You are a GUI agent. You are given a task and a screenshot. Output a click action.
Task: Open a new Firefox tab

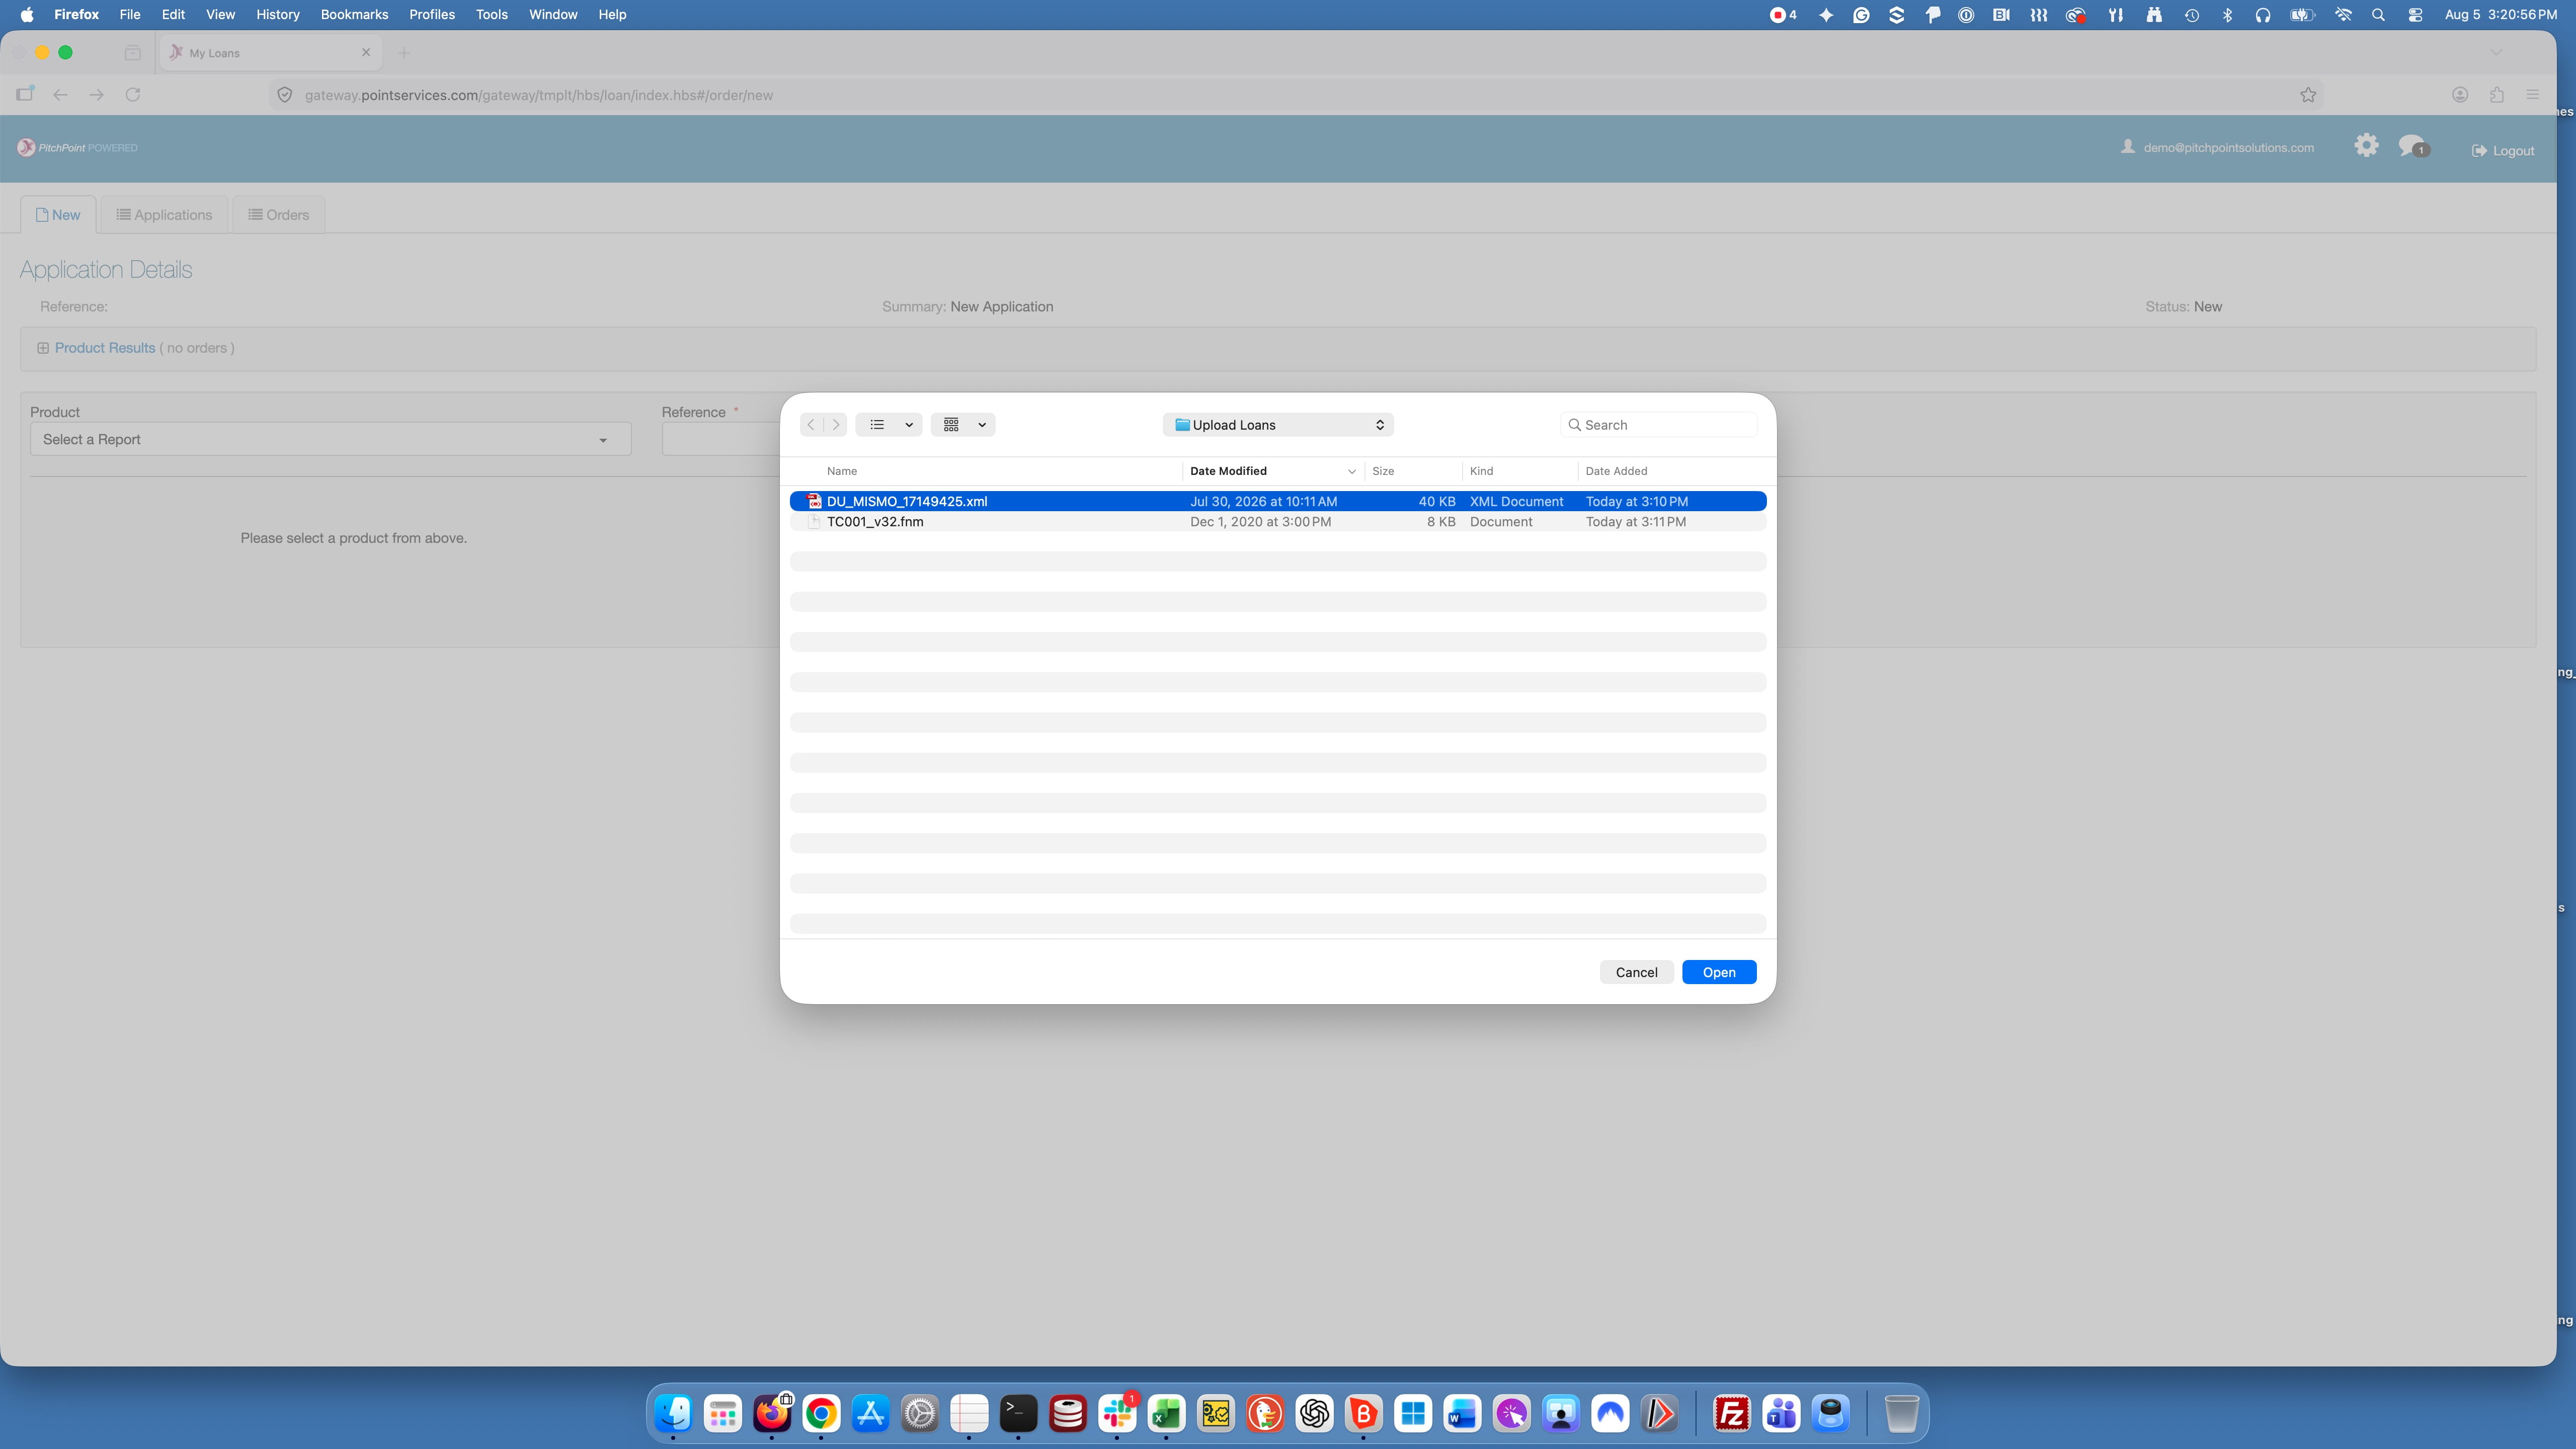click(404, 53)
